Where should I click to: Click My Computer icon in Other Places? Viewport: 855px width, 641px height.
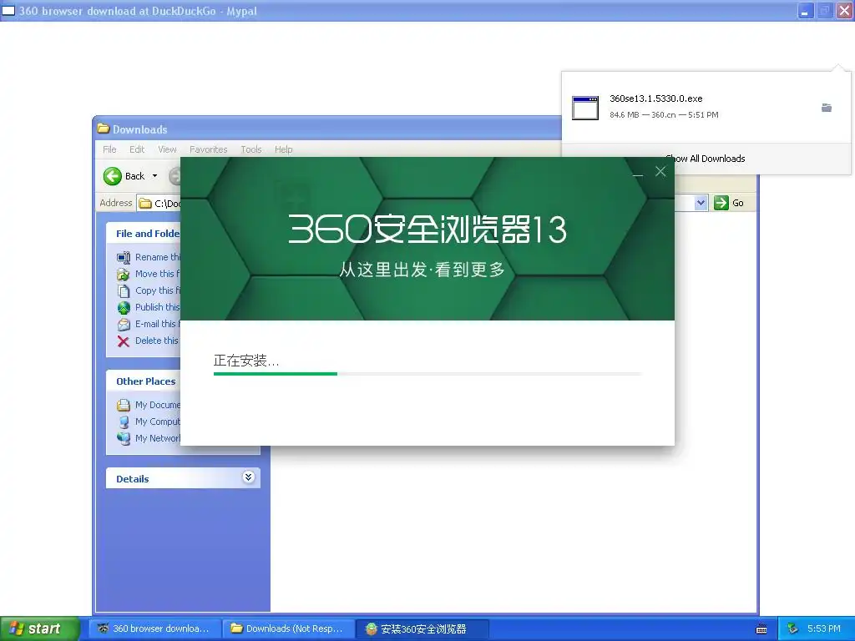click(x=124, y=421)
